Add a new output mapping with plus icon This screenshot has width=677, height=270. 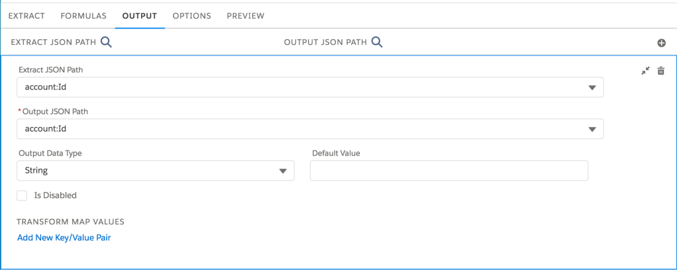[660, 43]
